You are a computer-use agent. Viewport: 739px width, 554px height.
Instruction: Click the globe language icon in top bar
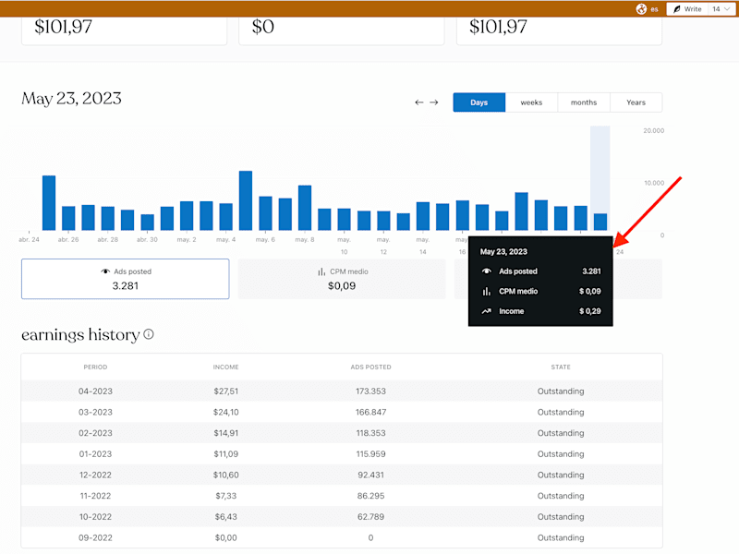[641, 9]
